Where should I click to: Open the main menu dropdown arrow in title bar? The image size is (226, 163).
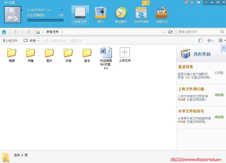(206, 2)
